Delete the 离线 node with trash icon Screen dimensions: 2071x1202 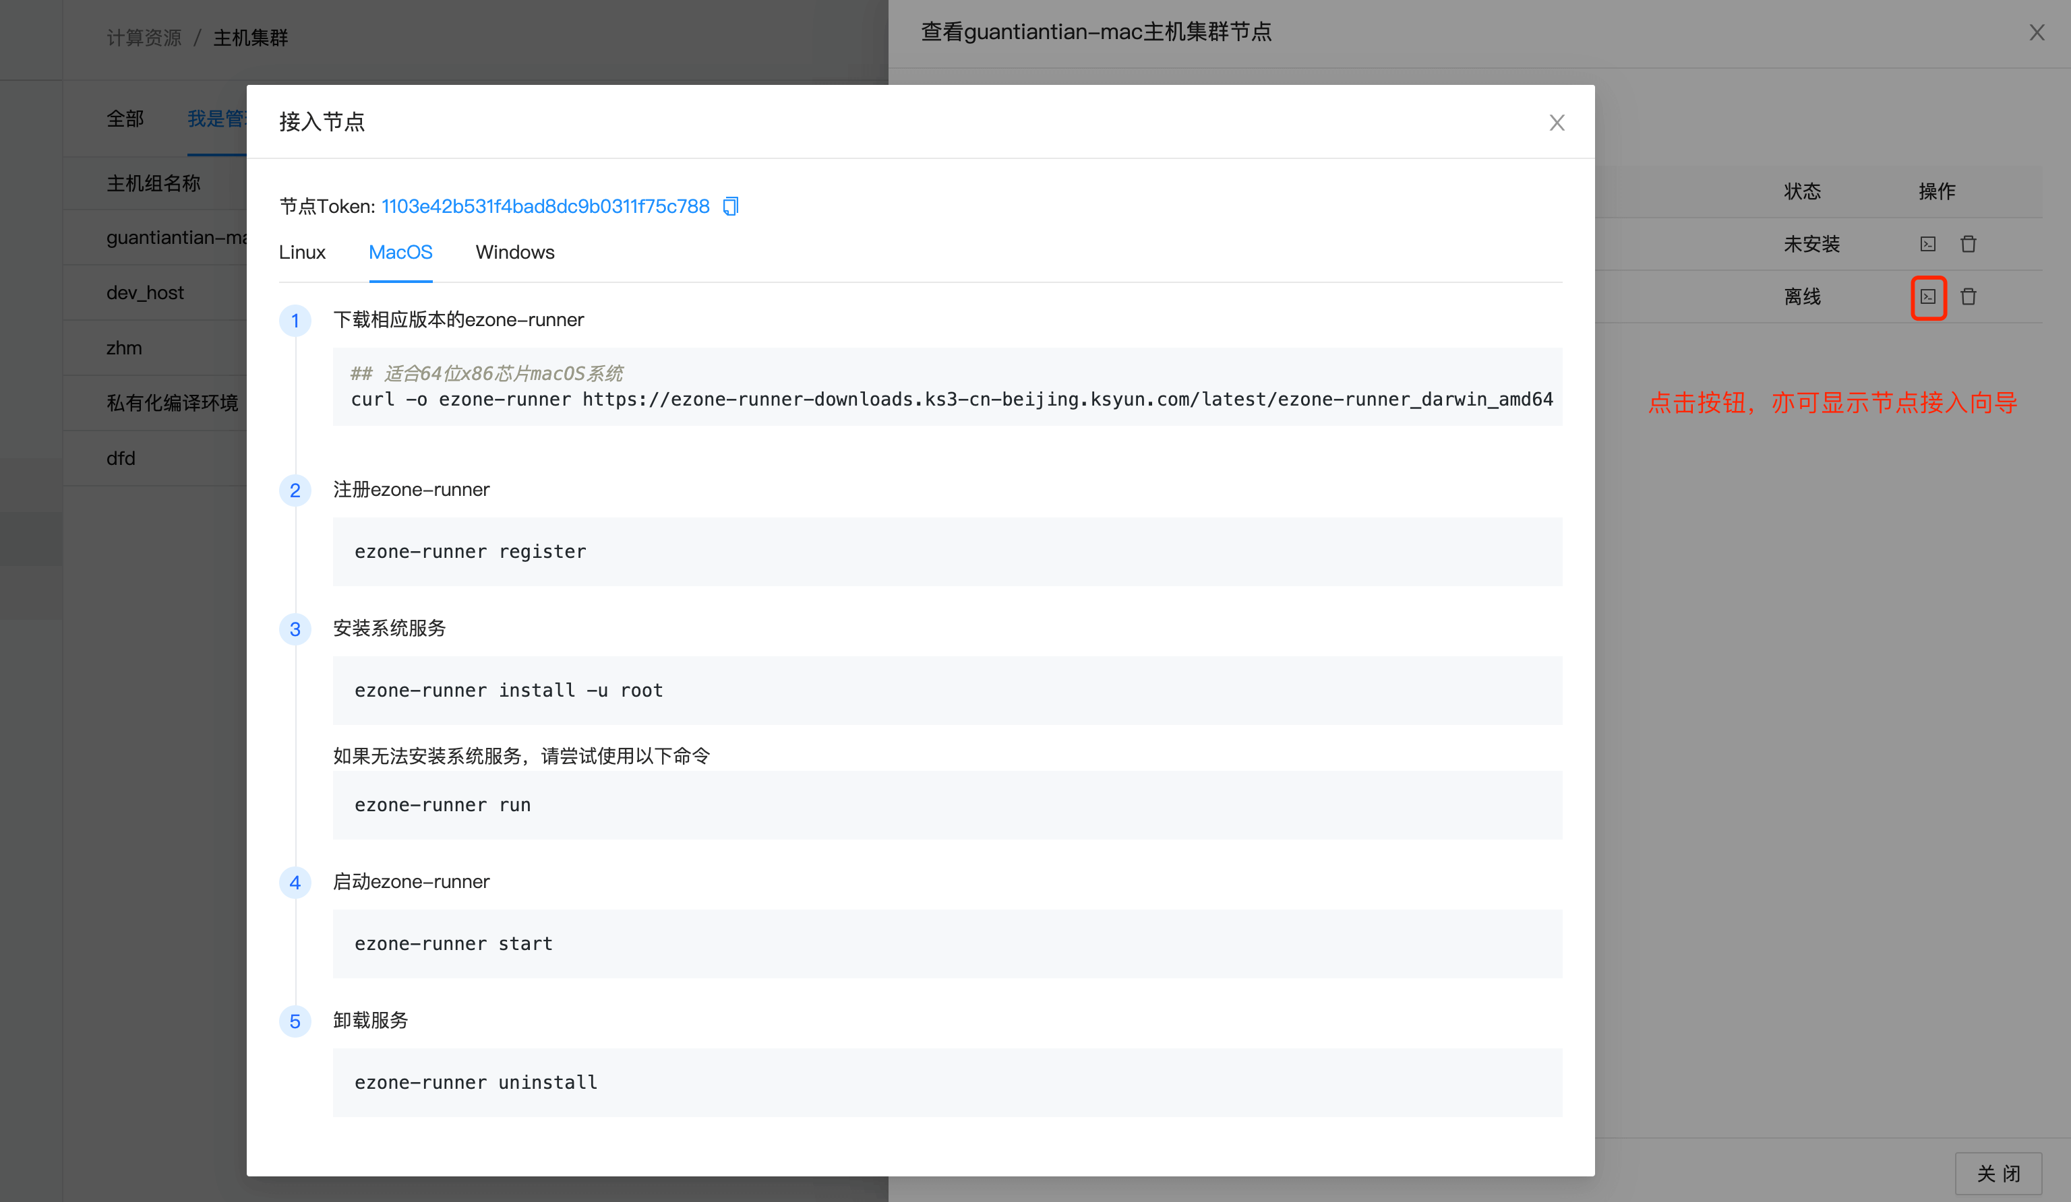point(1969,296)
